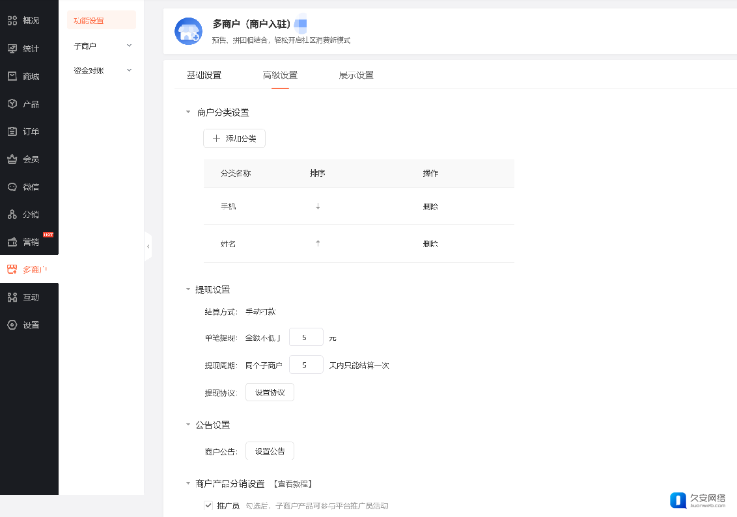737x517 pixels.
Task: Click the plus icon on 添加分类
Action: click(216, 138)
